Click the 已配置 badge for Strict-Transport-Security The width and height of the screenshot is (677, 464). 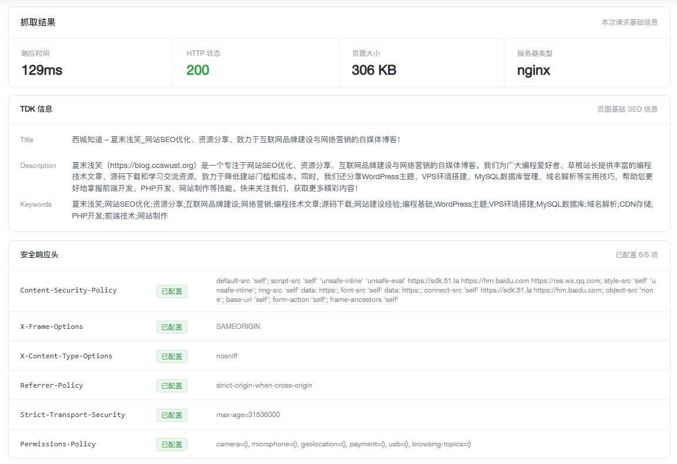pyautogui.click(x=172, y=415)
